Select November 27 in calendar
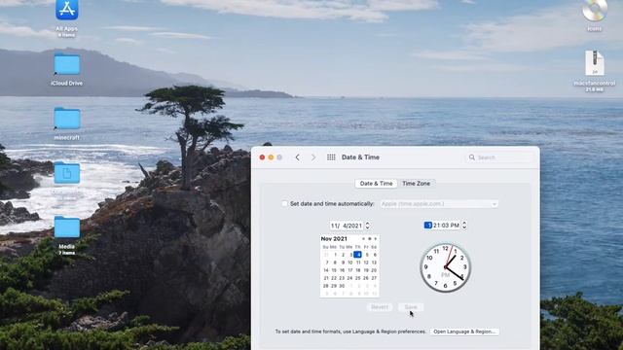 374,278
